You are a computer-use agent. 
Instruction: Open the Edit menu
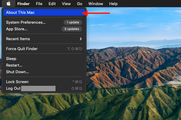coord(52,4)
